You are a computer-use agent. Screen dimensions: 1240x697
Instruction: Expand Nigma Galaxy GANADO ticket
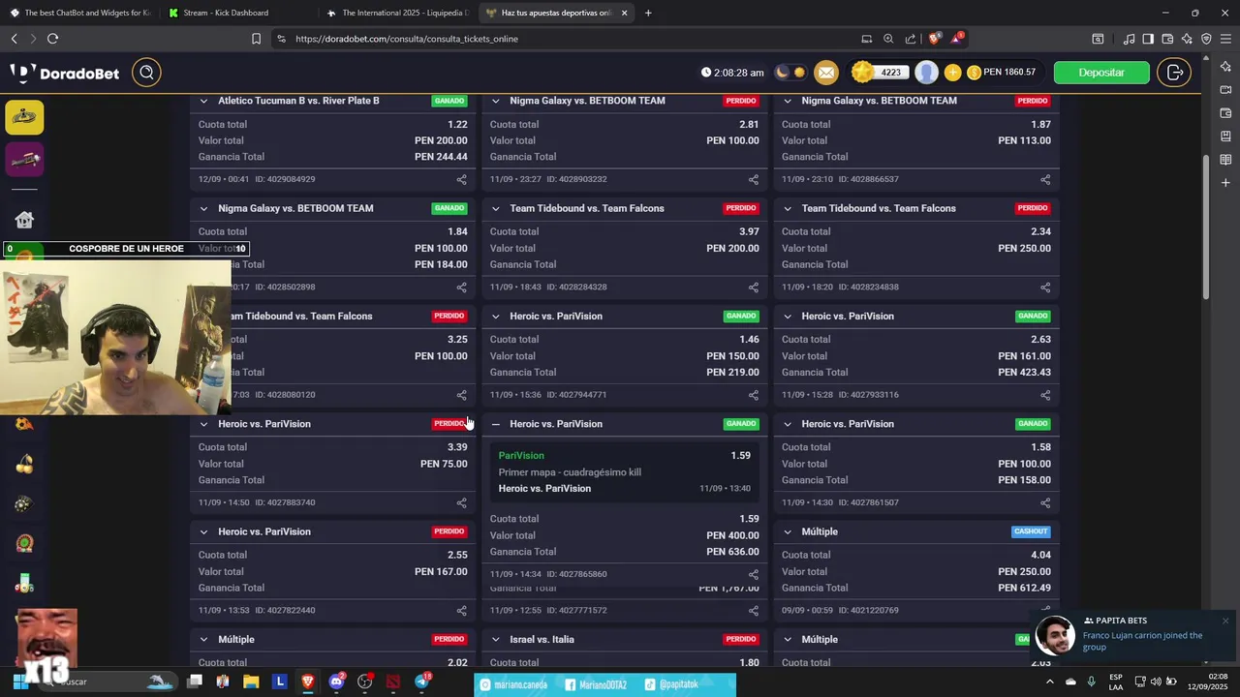pos(203,208)
